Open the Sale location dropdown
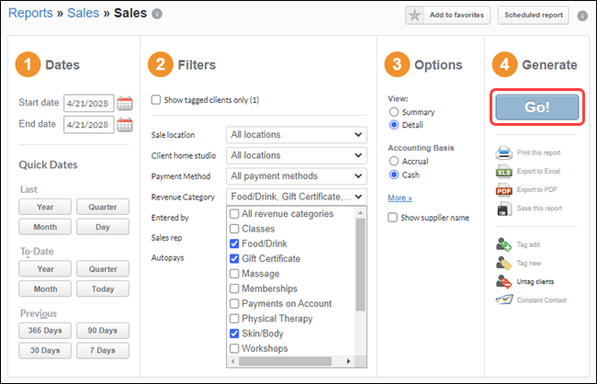The image size is (597, 384). click(x=297, y=135)
